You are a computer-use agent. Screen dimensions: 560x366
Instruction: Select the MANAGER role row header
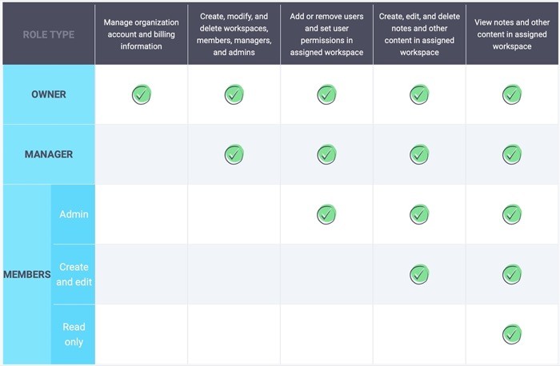pyautogui.click(x=48, y=154)
